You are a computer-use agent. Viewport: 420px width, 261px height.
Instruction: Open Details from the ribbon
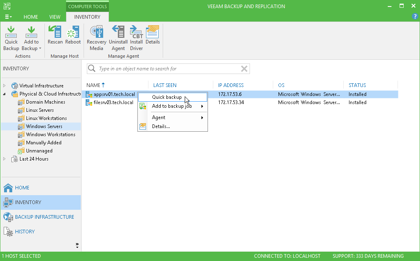(x=153, y=32)
